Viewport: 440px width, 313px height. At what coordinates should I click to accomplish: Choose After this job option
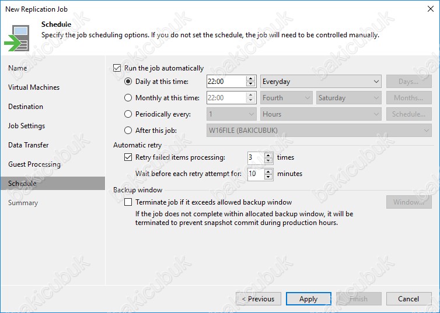128,131
